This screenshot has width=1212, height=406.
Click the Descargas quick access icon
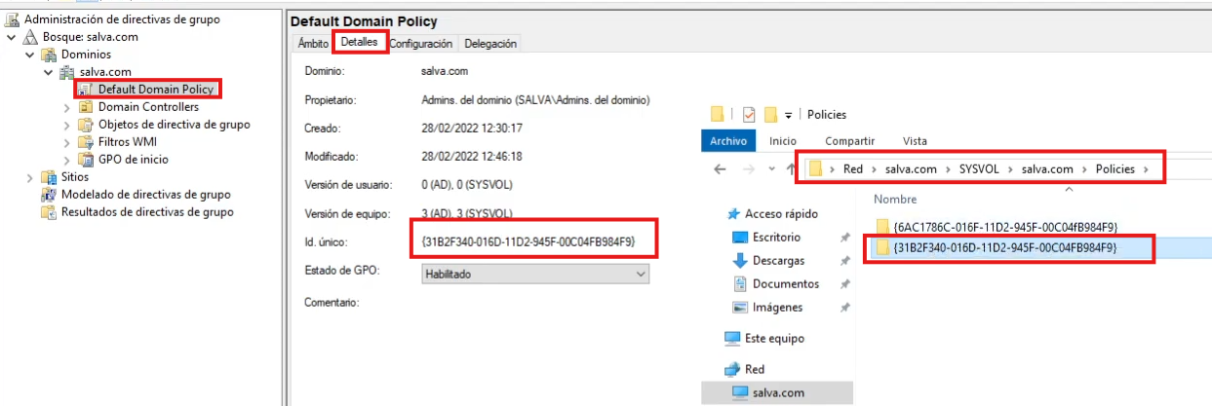click(739, 261)
